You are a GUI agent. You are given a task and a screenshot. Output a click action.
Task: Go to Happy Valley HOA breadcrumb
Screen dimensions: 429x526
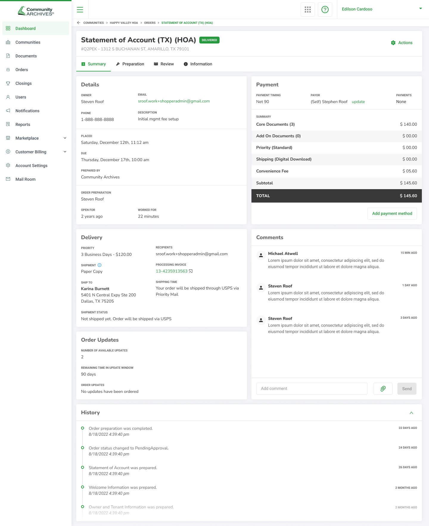[x=124, y=23]
